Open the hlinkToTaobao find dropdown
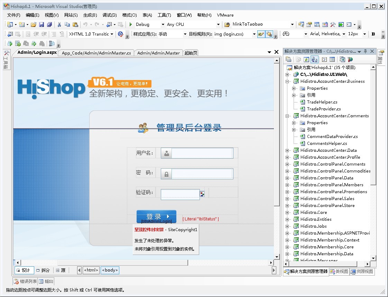388x297 pixels. point(292,24)
